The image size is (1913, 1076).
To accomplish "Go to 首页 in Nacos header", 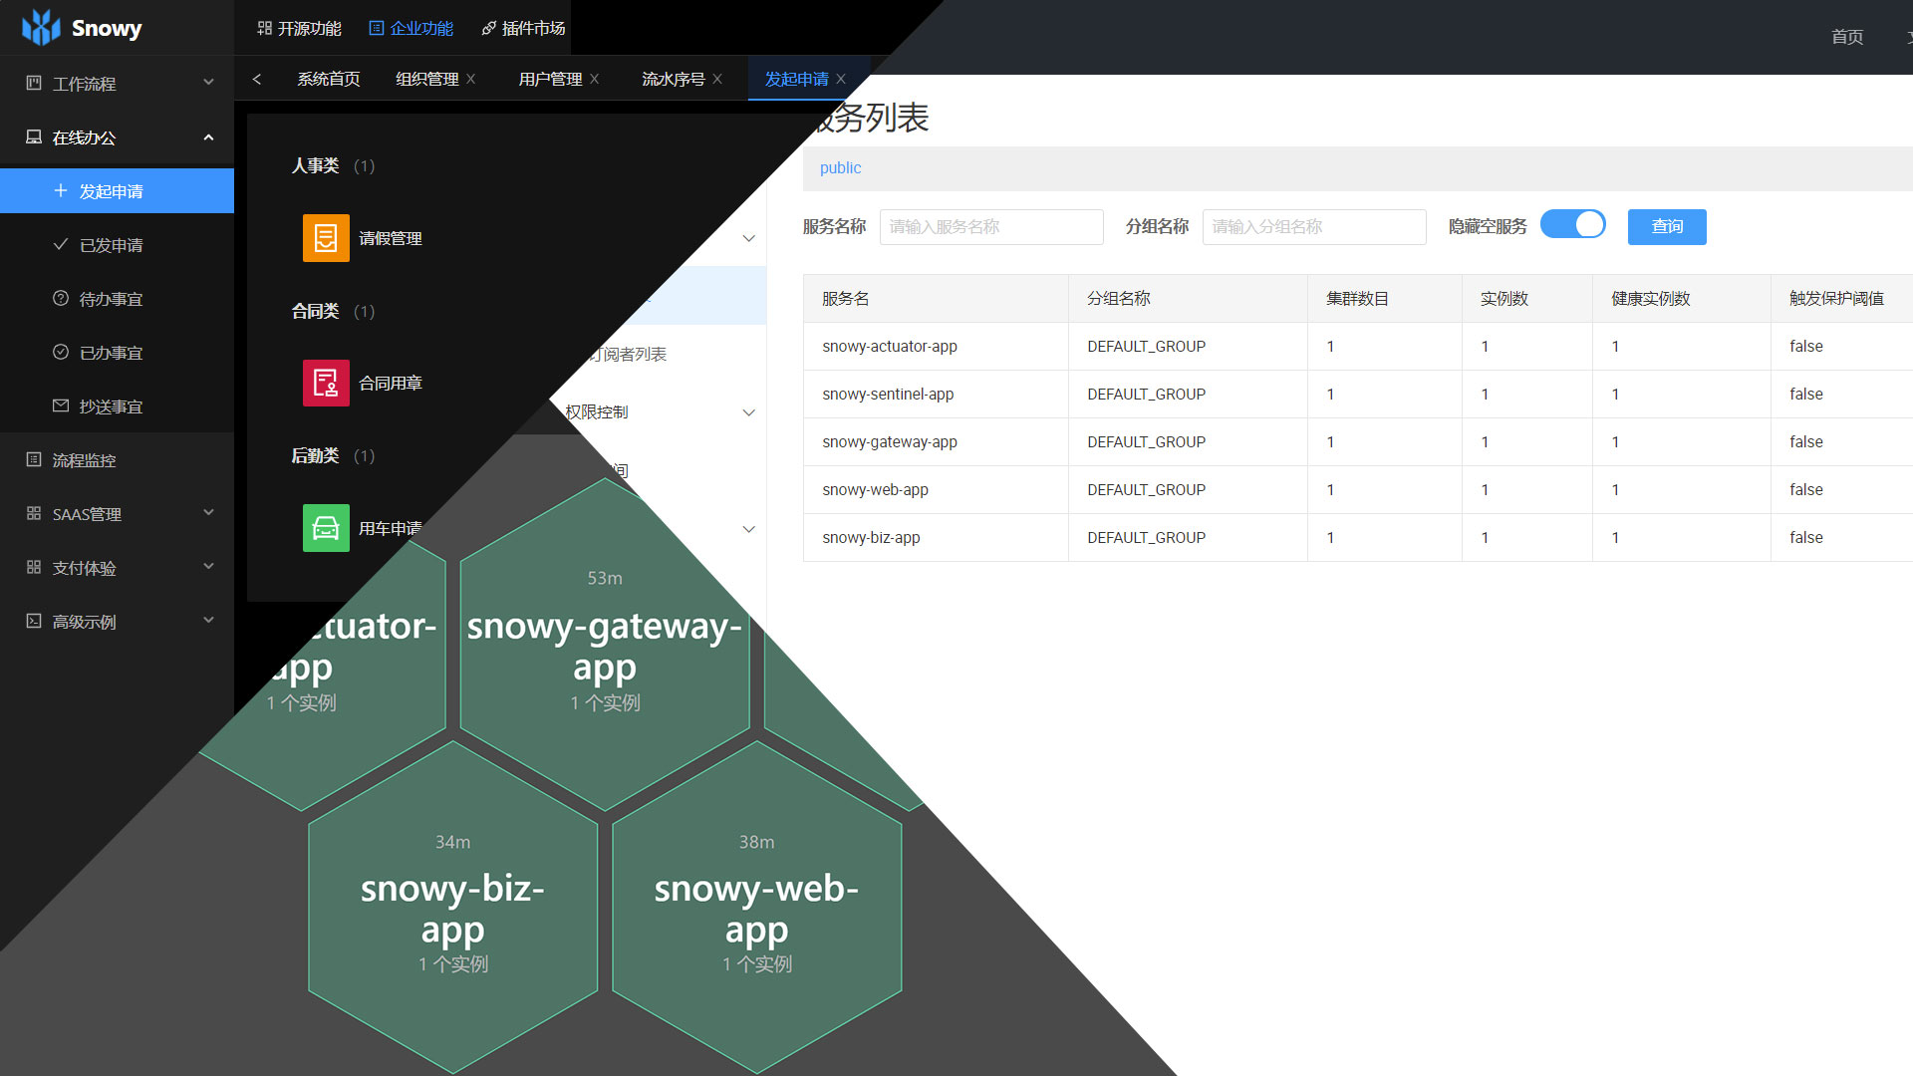I will [1847, 37].
